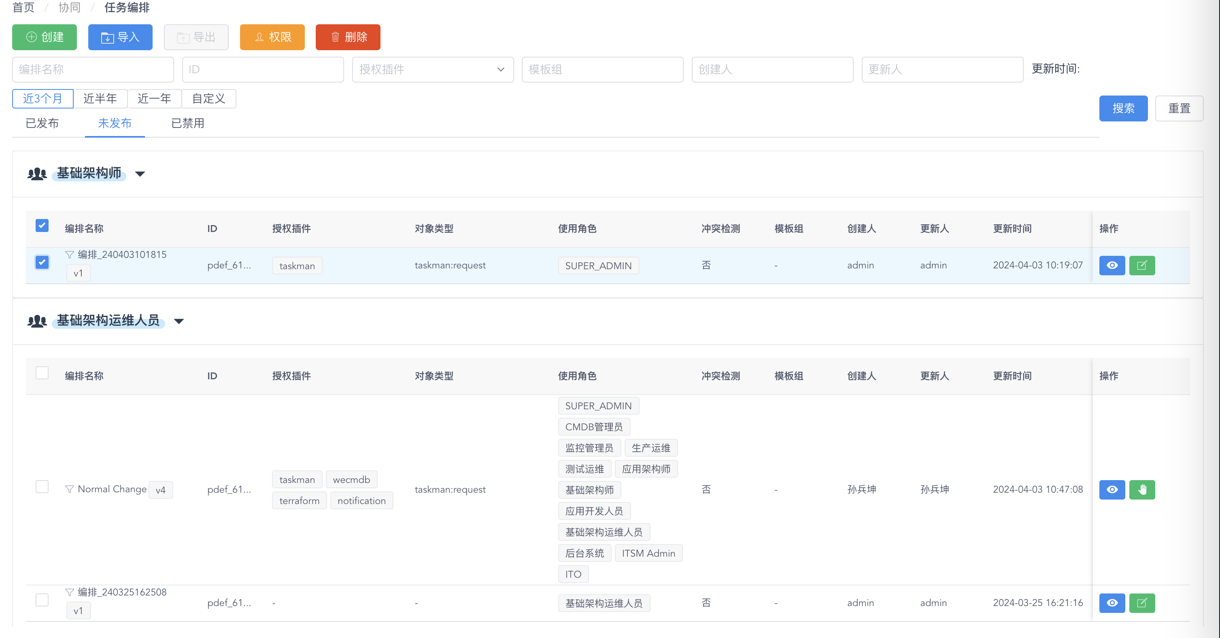
Task: Select the 自定义 time range
Action: [209, 98]
